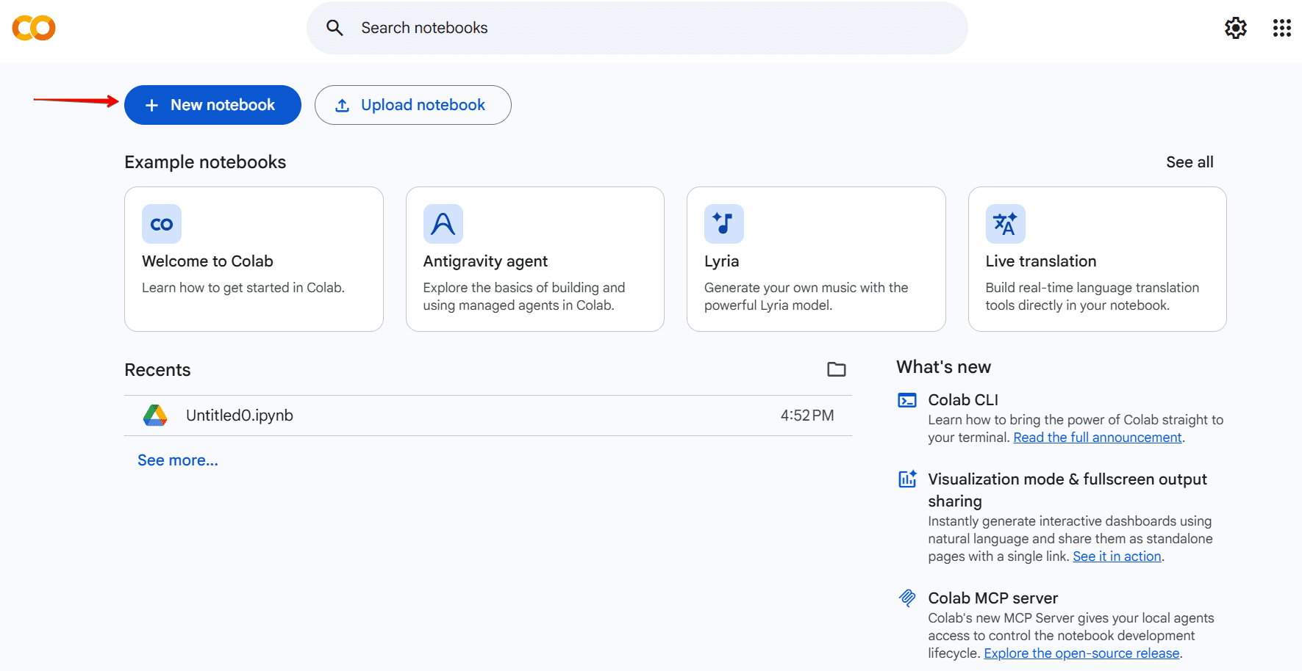Image resolution: width=1302 pixels, height=671 pixels.
Task: Click the 4:52 PM timestamp of Untitled0.ipynb
Action: point(807,416)
